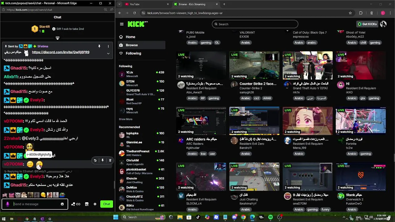395x222 pixels.
Task: Open the chat shop icon
Action: pyautogui.click(x=87, y=204)
